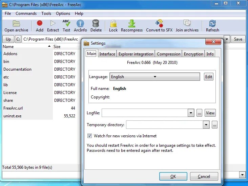Click the red Add toolbar icon

pos(40,23)
